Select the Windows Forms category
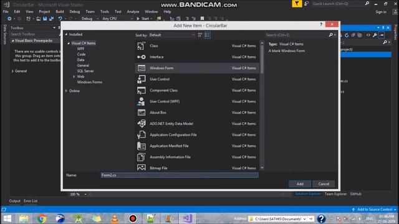399x224 pixels. coord(90,82)
